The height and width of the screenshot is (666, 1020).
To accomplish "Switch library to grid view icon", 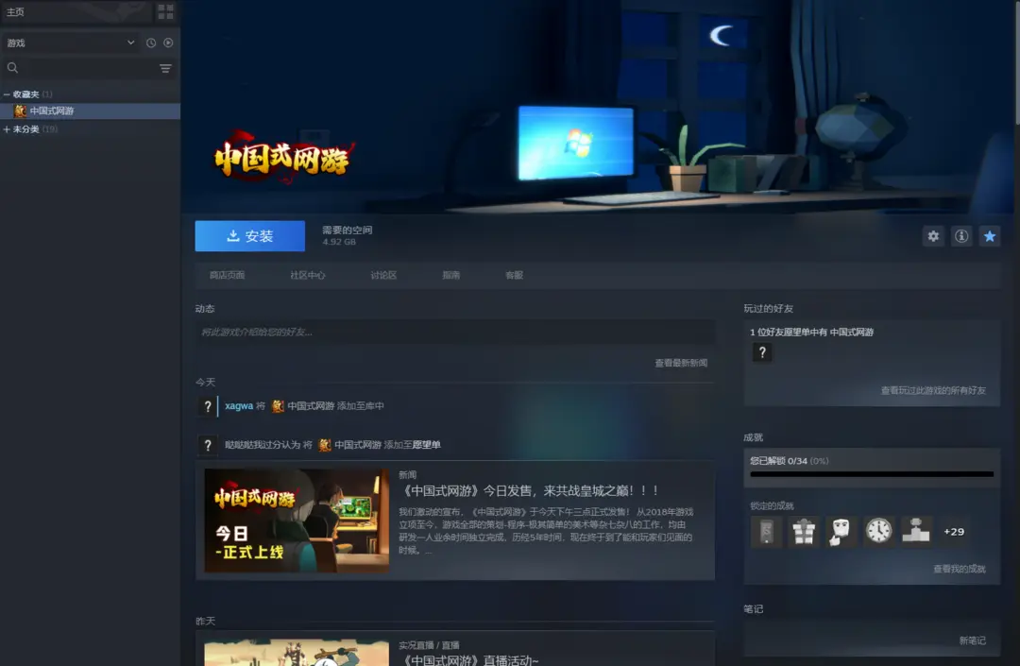I will 165,11.
